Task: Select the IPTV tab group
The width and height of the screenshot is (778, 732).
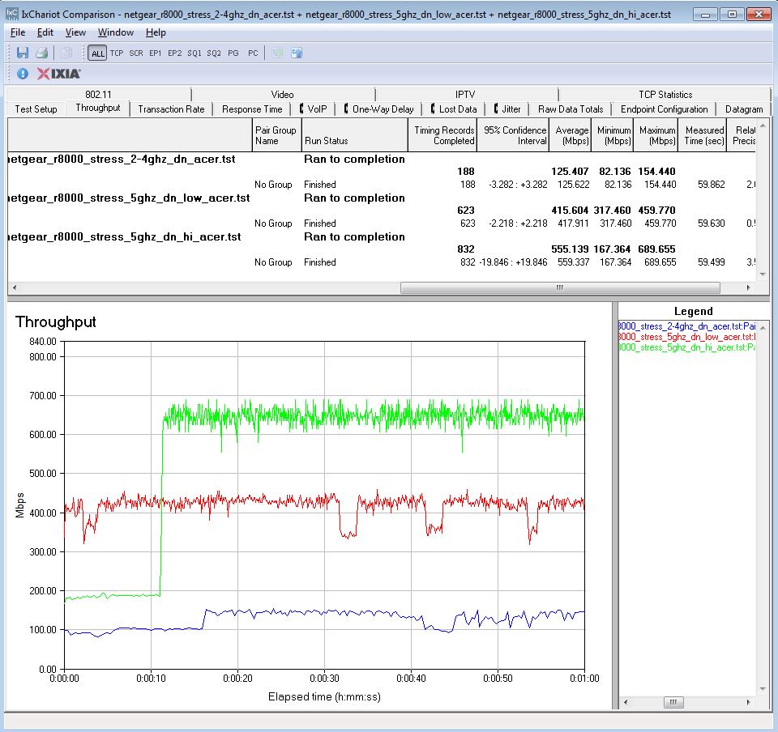Action: 465,94
